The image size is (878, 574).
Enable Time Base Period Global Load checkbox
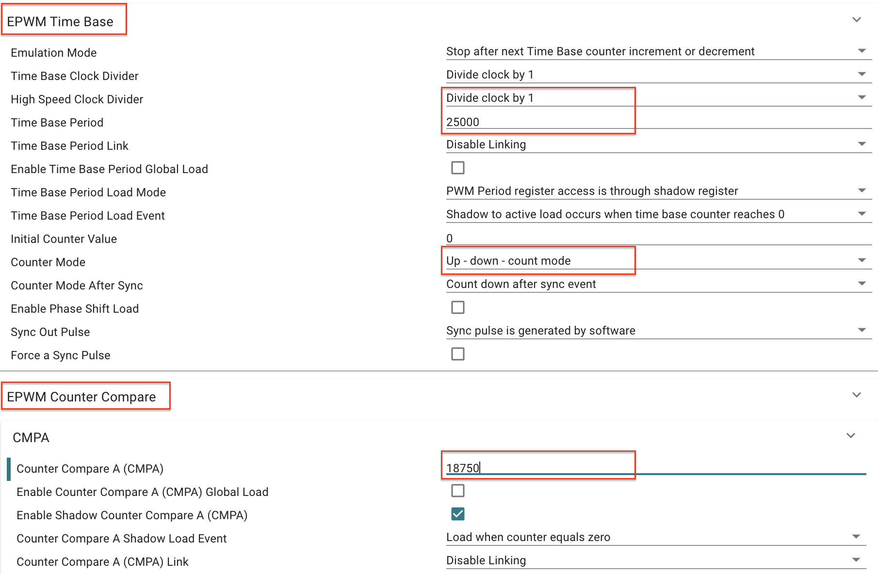tap(458, 168)
